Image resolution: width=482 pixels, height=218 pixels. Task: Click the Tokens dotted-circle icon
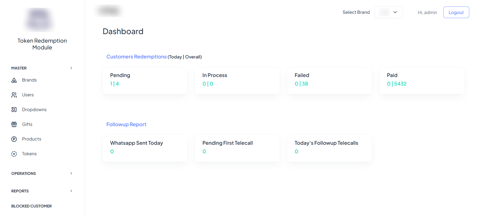coord(14,154)
